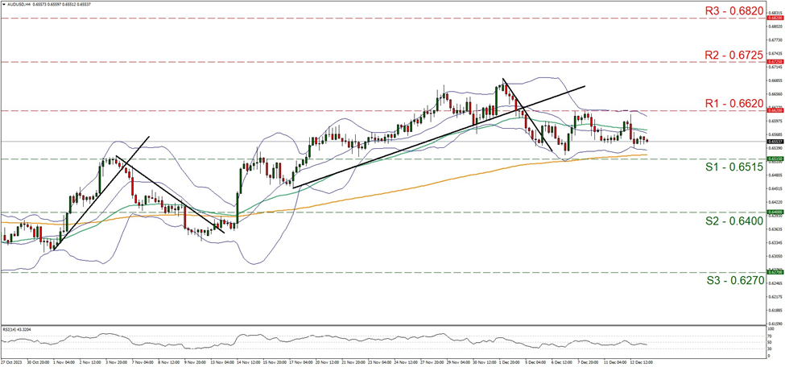Click the green S1 price tag on axis
This screenshot has height=367, width=785.
754,159
